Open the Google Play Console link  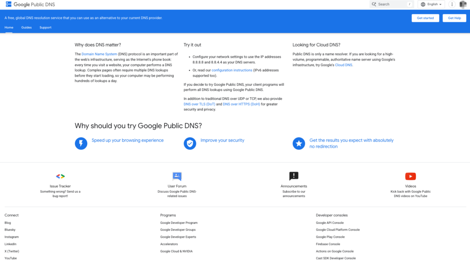pos(330,237)
